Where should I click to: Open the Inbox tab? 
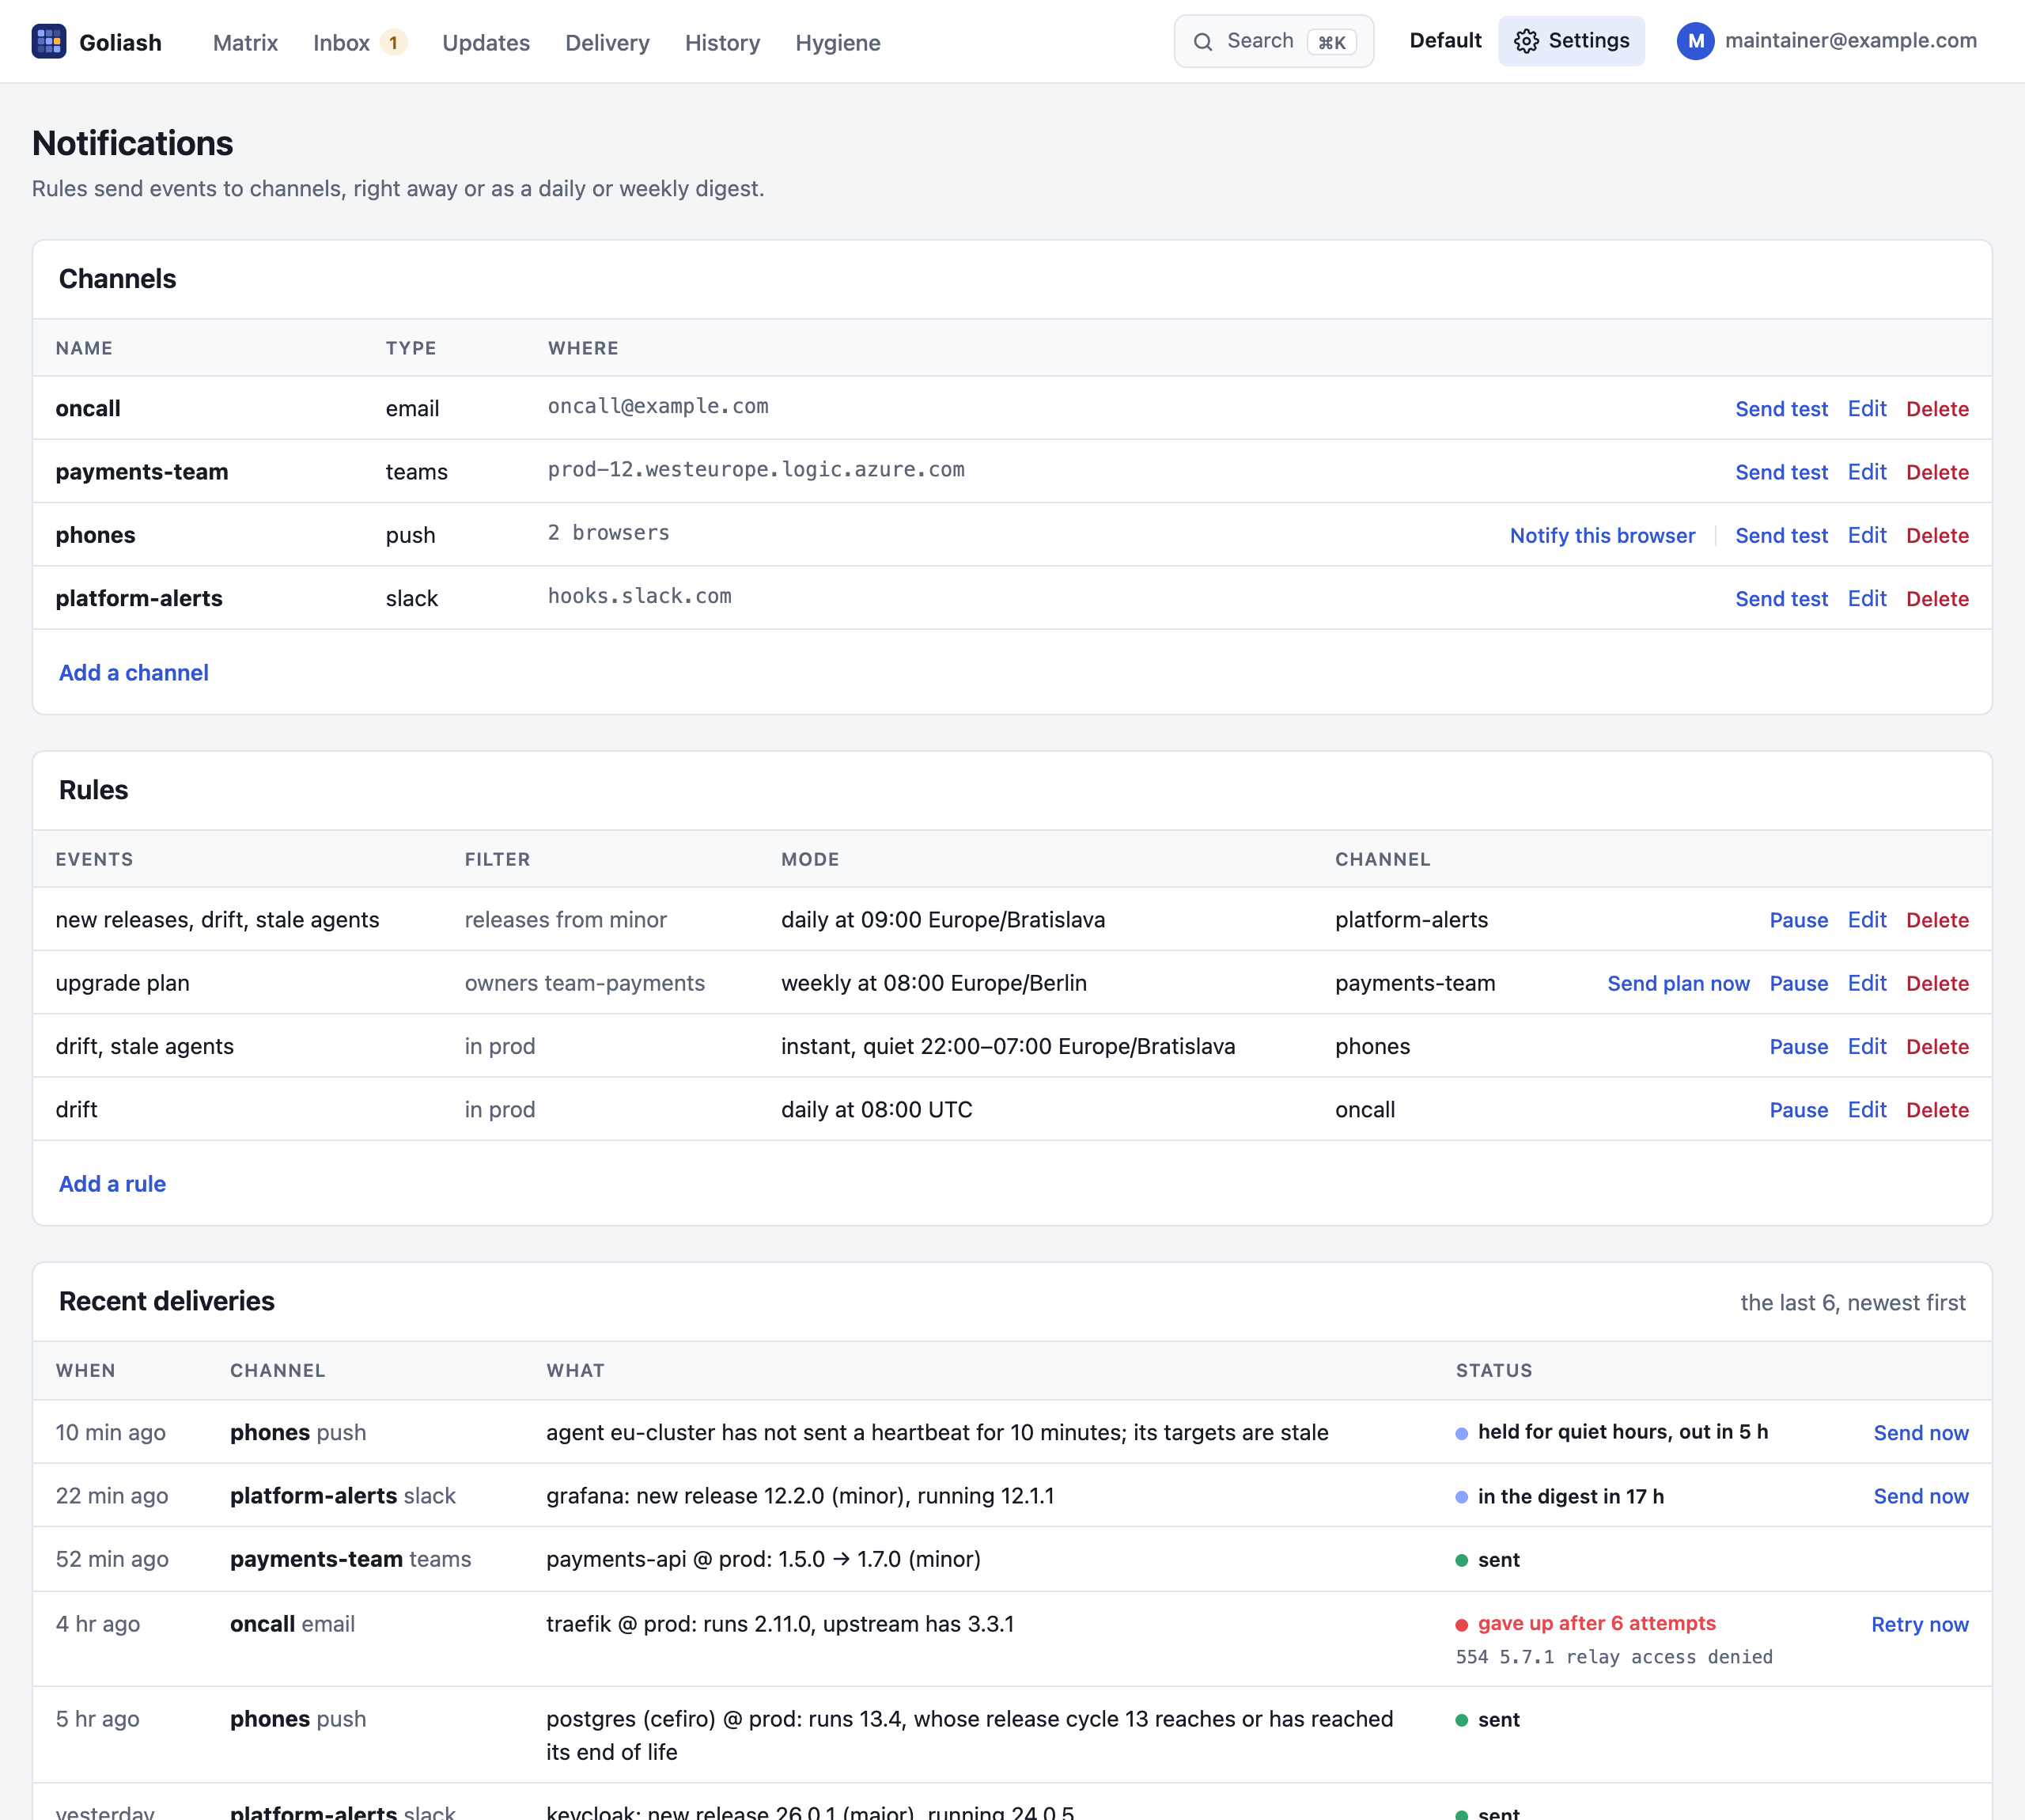click(x=342, y=43)
